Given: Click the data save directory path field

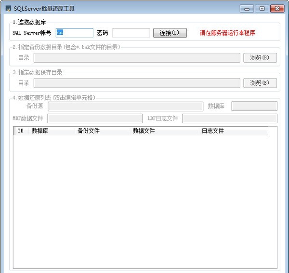Looking at the screenshot, I should point(137,83).
